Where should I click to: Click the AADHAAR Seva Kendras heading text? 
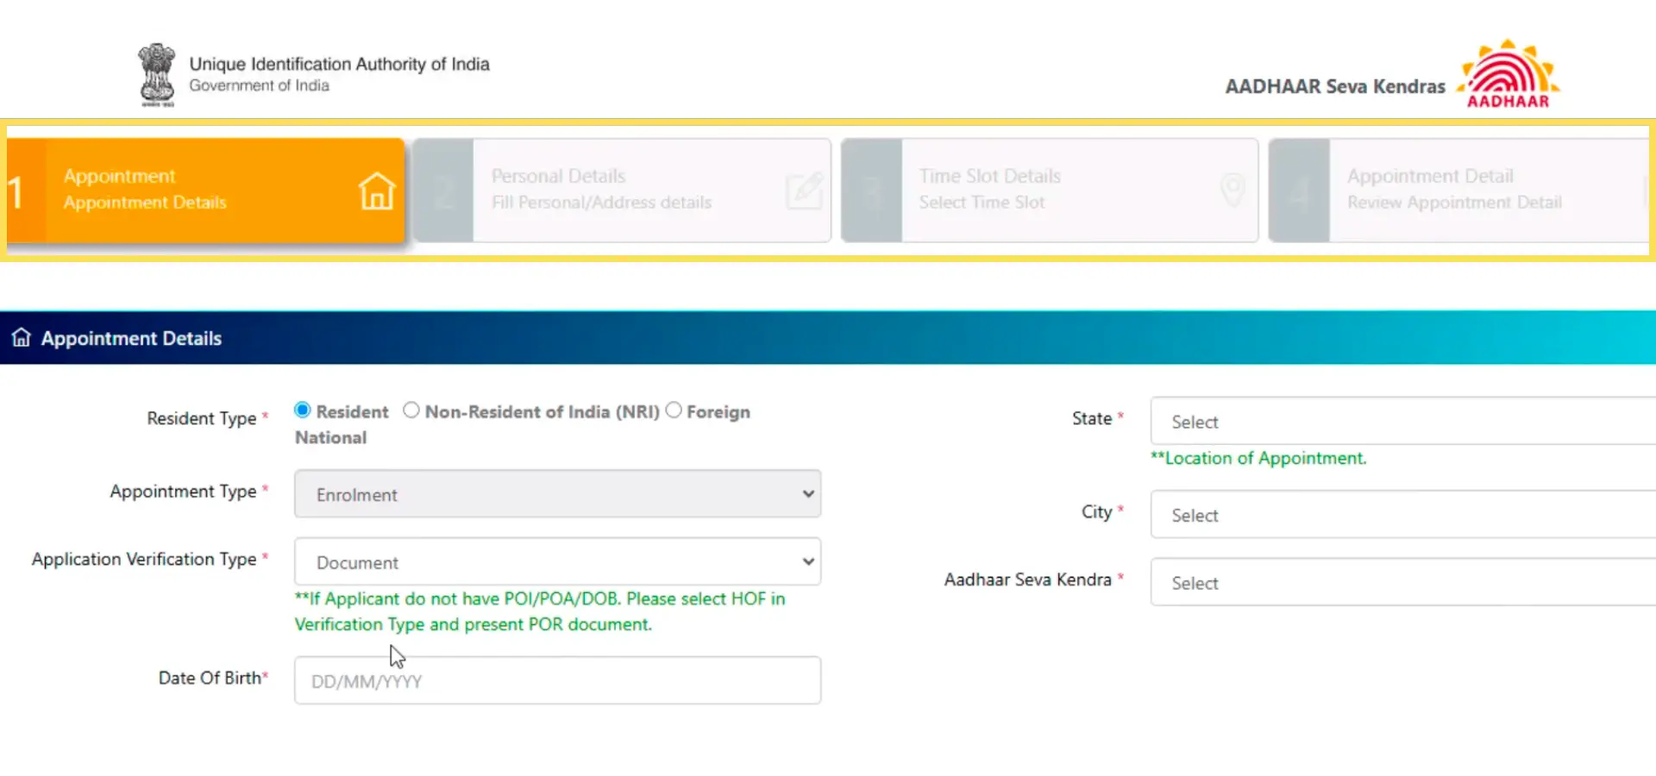click(1335, 86)
